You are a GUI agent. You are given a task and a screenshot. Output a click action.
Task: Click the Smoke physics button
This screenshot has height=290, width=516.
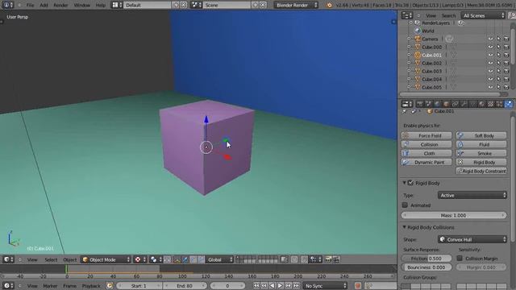[481, 153]
